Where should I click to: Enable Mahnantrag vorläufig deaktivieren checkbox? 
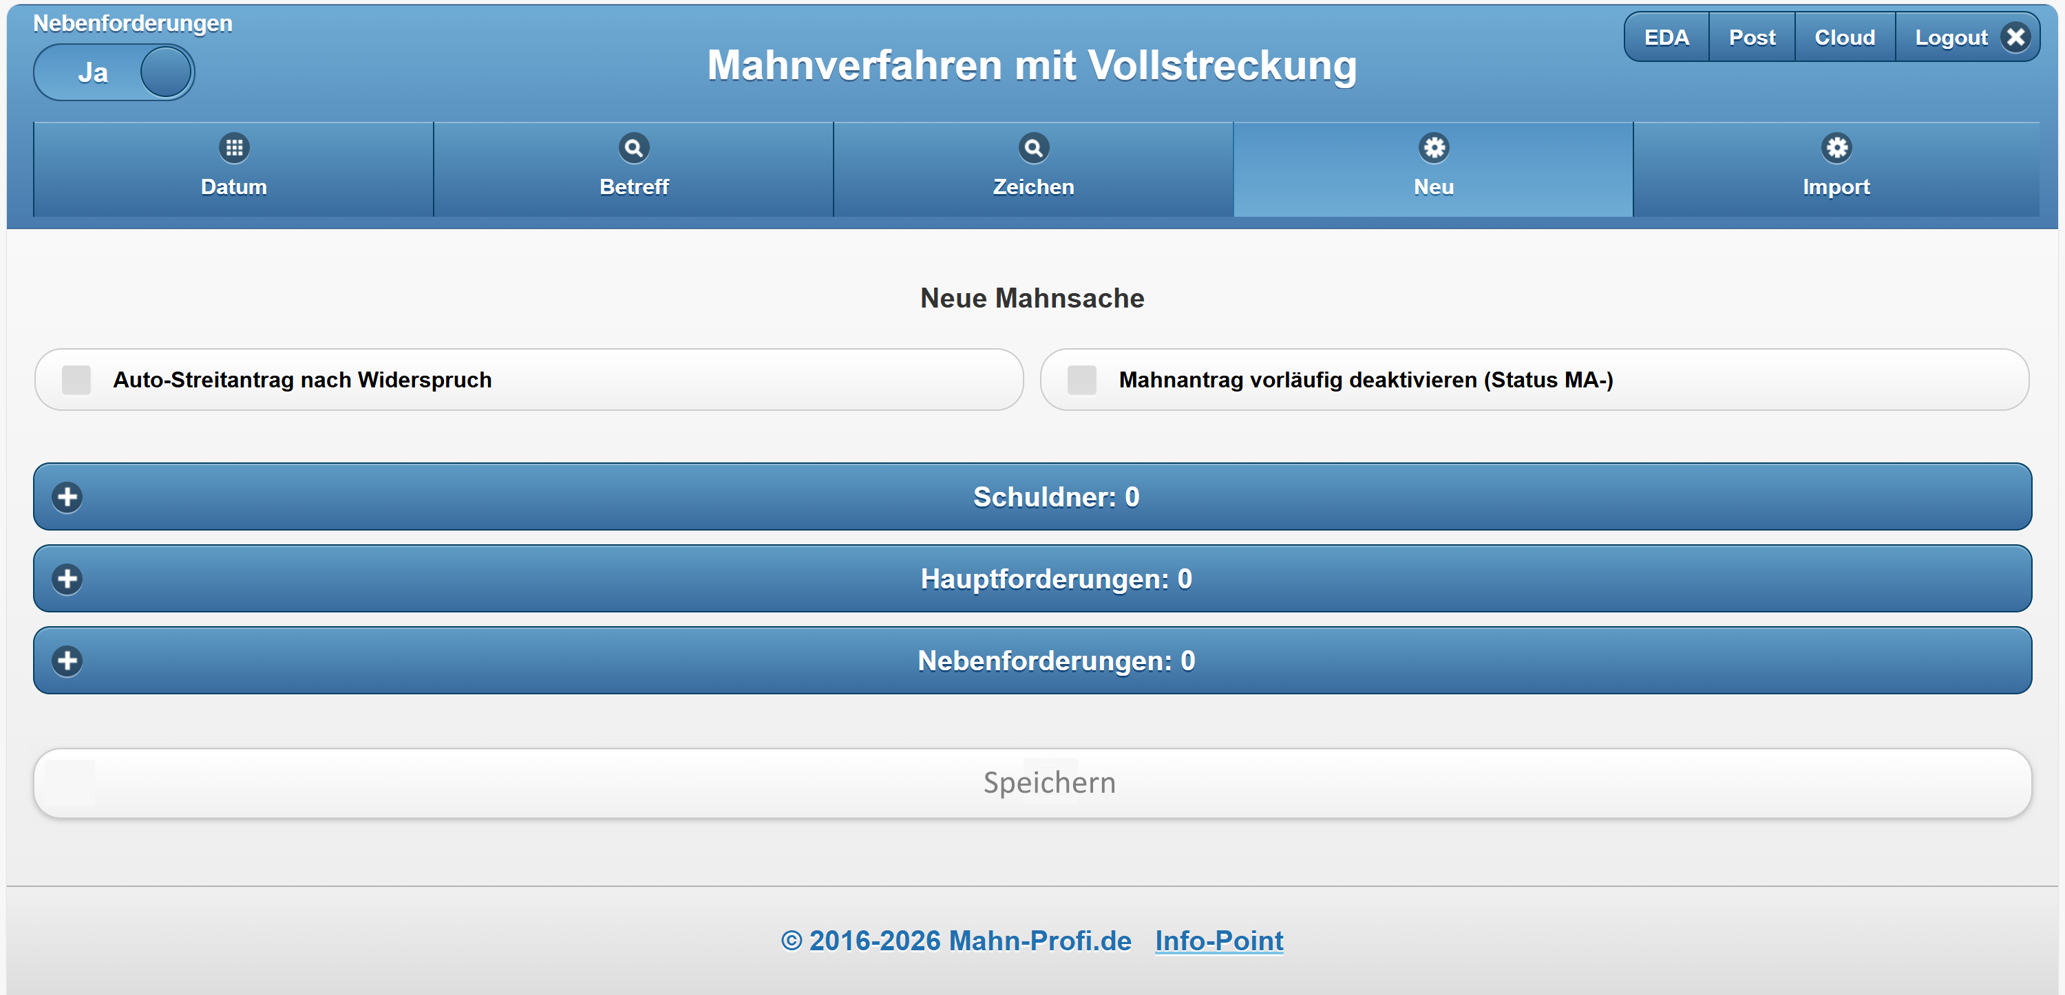pyautogui.click(x=1081, y=380)
